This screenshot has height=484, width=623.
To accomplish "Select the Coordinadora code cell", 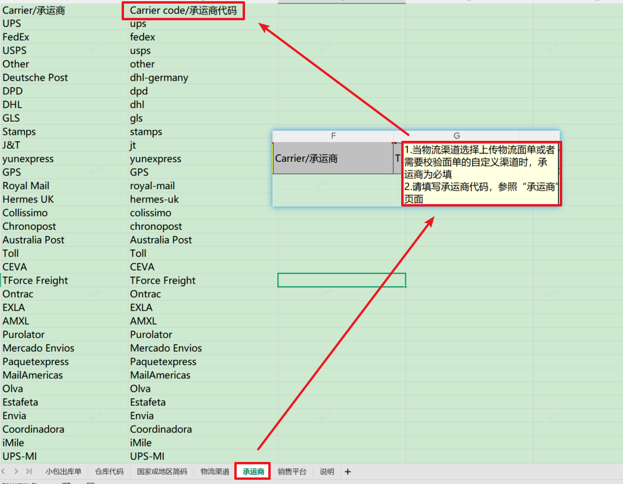I will 203,429.
